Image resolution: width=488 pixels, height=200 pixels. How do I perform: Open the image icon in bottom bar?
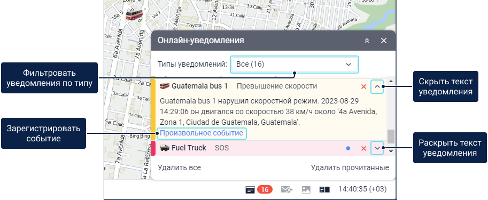click(306, 189)
